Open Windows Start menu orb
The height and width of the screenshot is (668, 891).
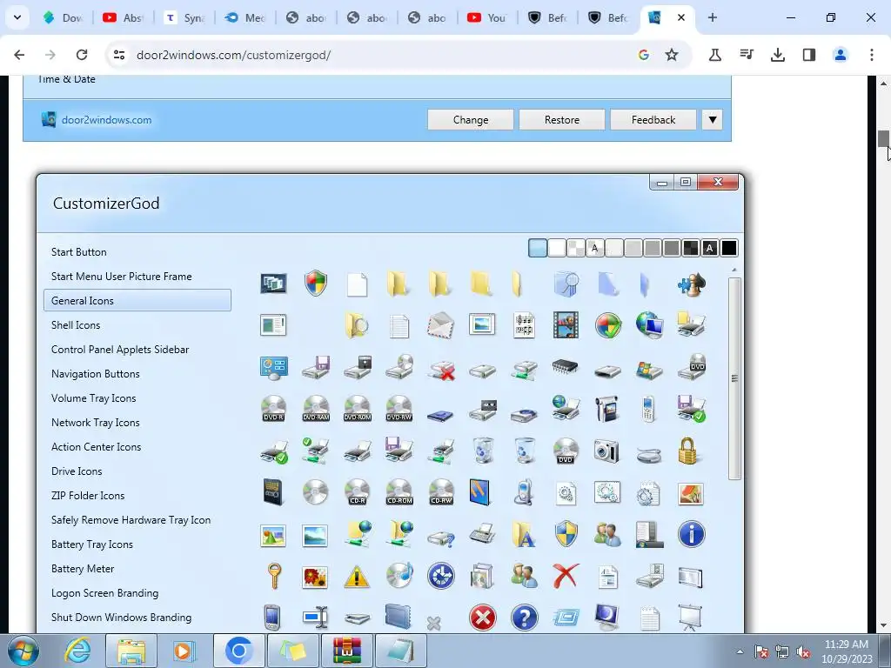[x=23, y=651]
